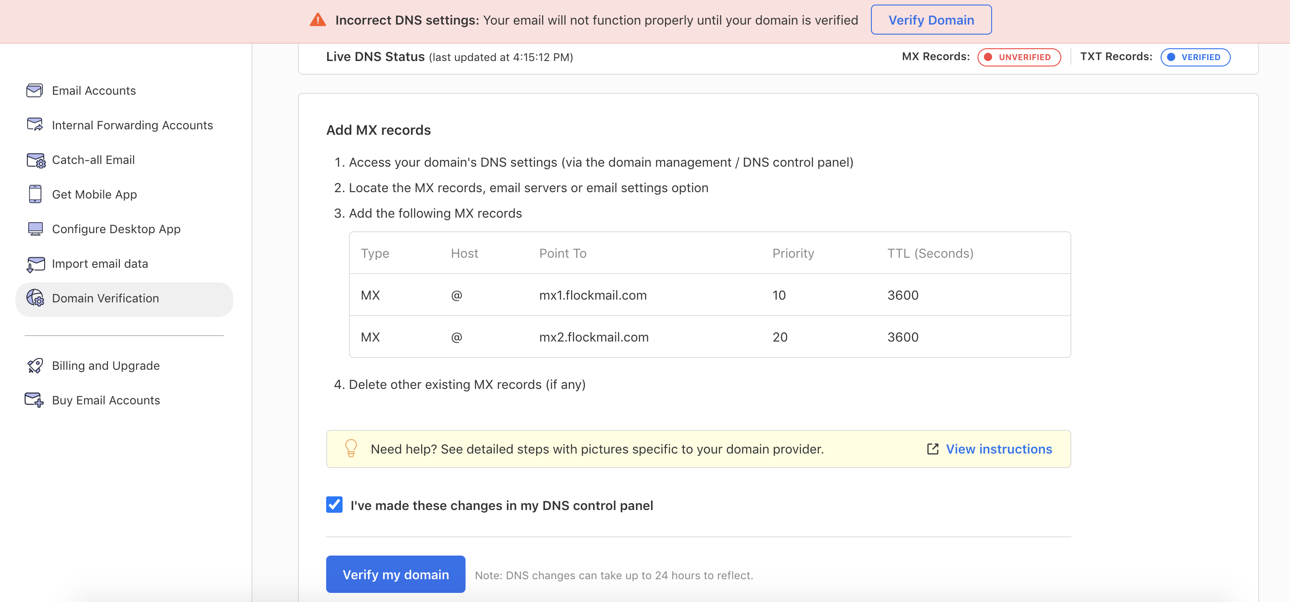Click TTL 3600 in mx1 row

[x=903, y=296]
